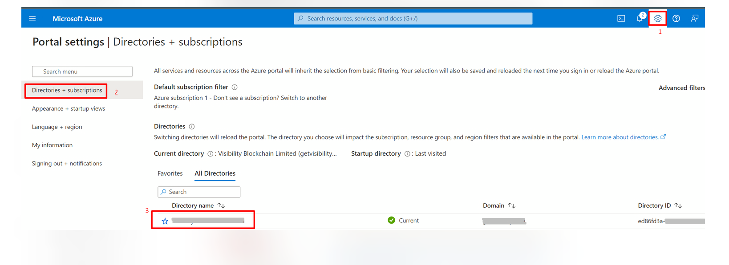
Task: Favorite the directory using the star icon
Action: point(165,221)
